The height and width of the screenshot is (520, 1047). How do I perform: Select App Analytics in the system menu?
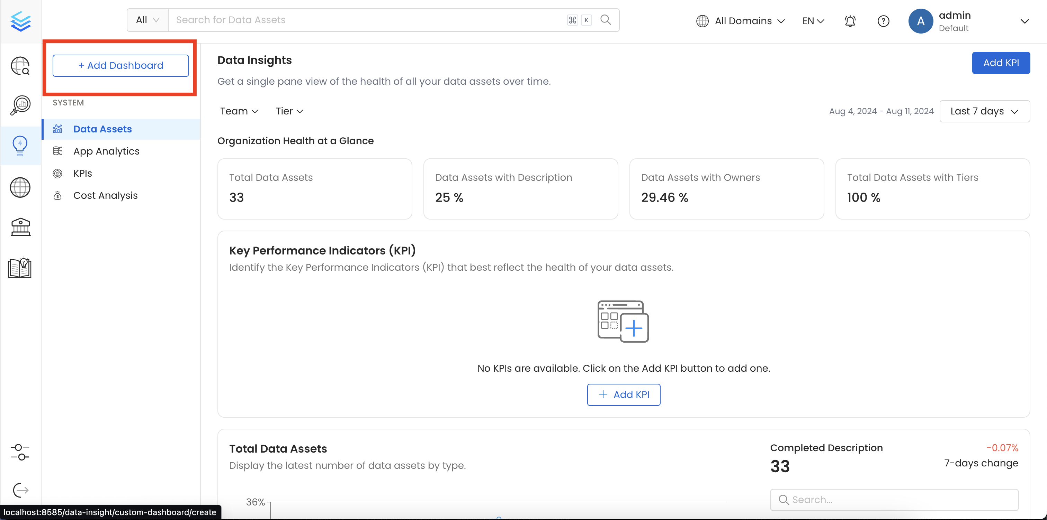106,151
